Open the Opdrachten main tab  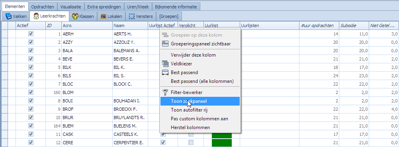pyautogui.click(x=43, y=7)
